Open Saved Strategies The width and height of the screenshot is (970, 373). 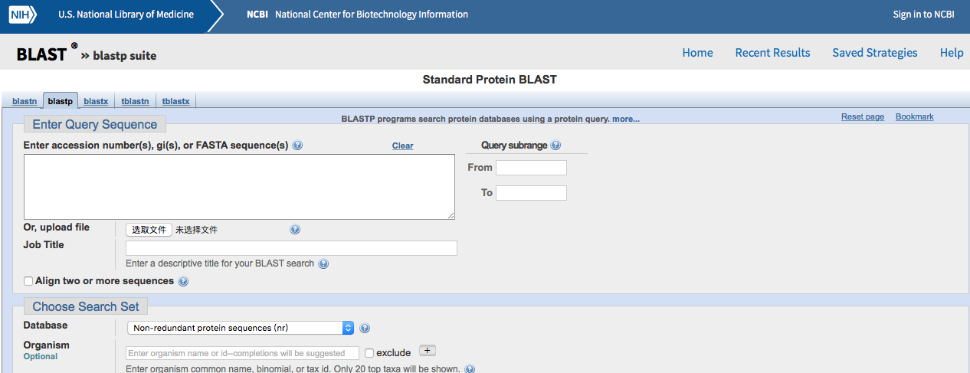tap(875, 53)
